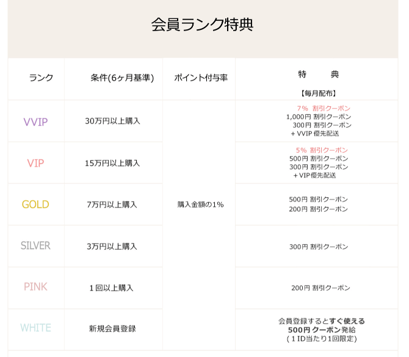
Task: Select the 15万円以上購入 condition cell
Action: pos(112,164)
